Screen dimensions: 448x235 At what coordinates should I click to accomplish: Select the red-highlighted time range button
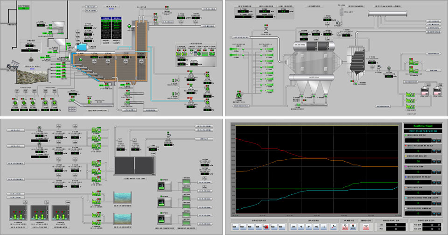[266, 226]
